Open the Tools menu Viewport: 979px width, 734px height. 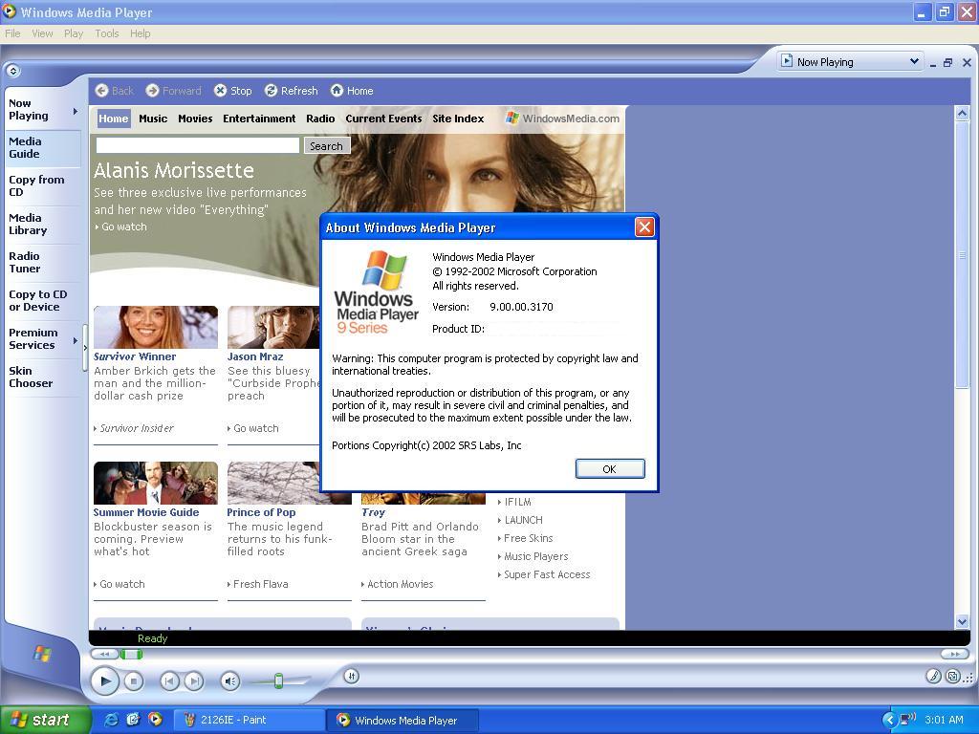[107, 33]
